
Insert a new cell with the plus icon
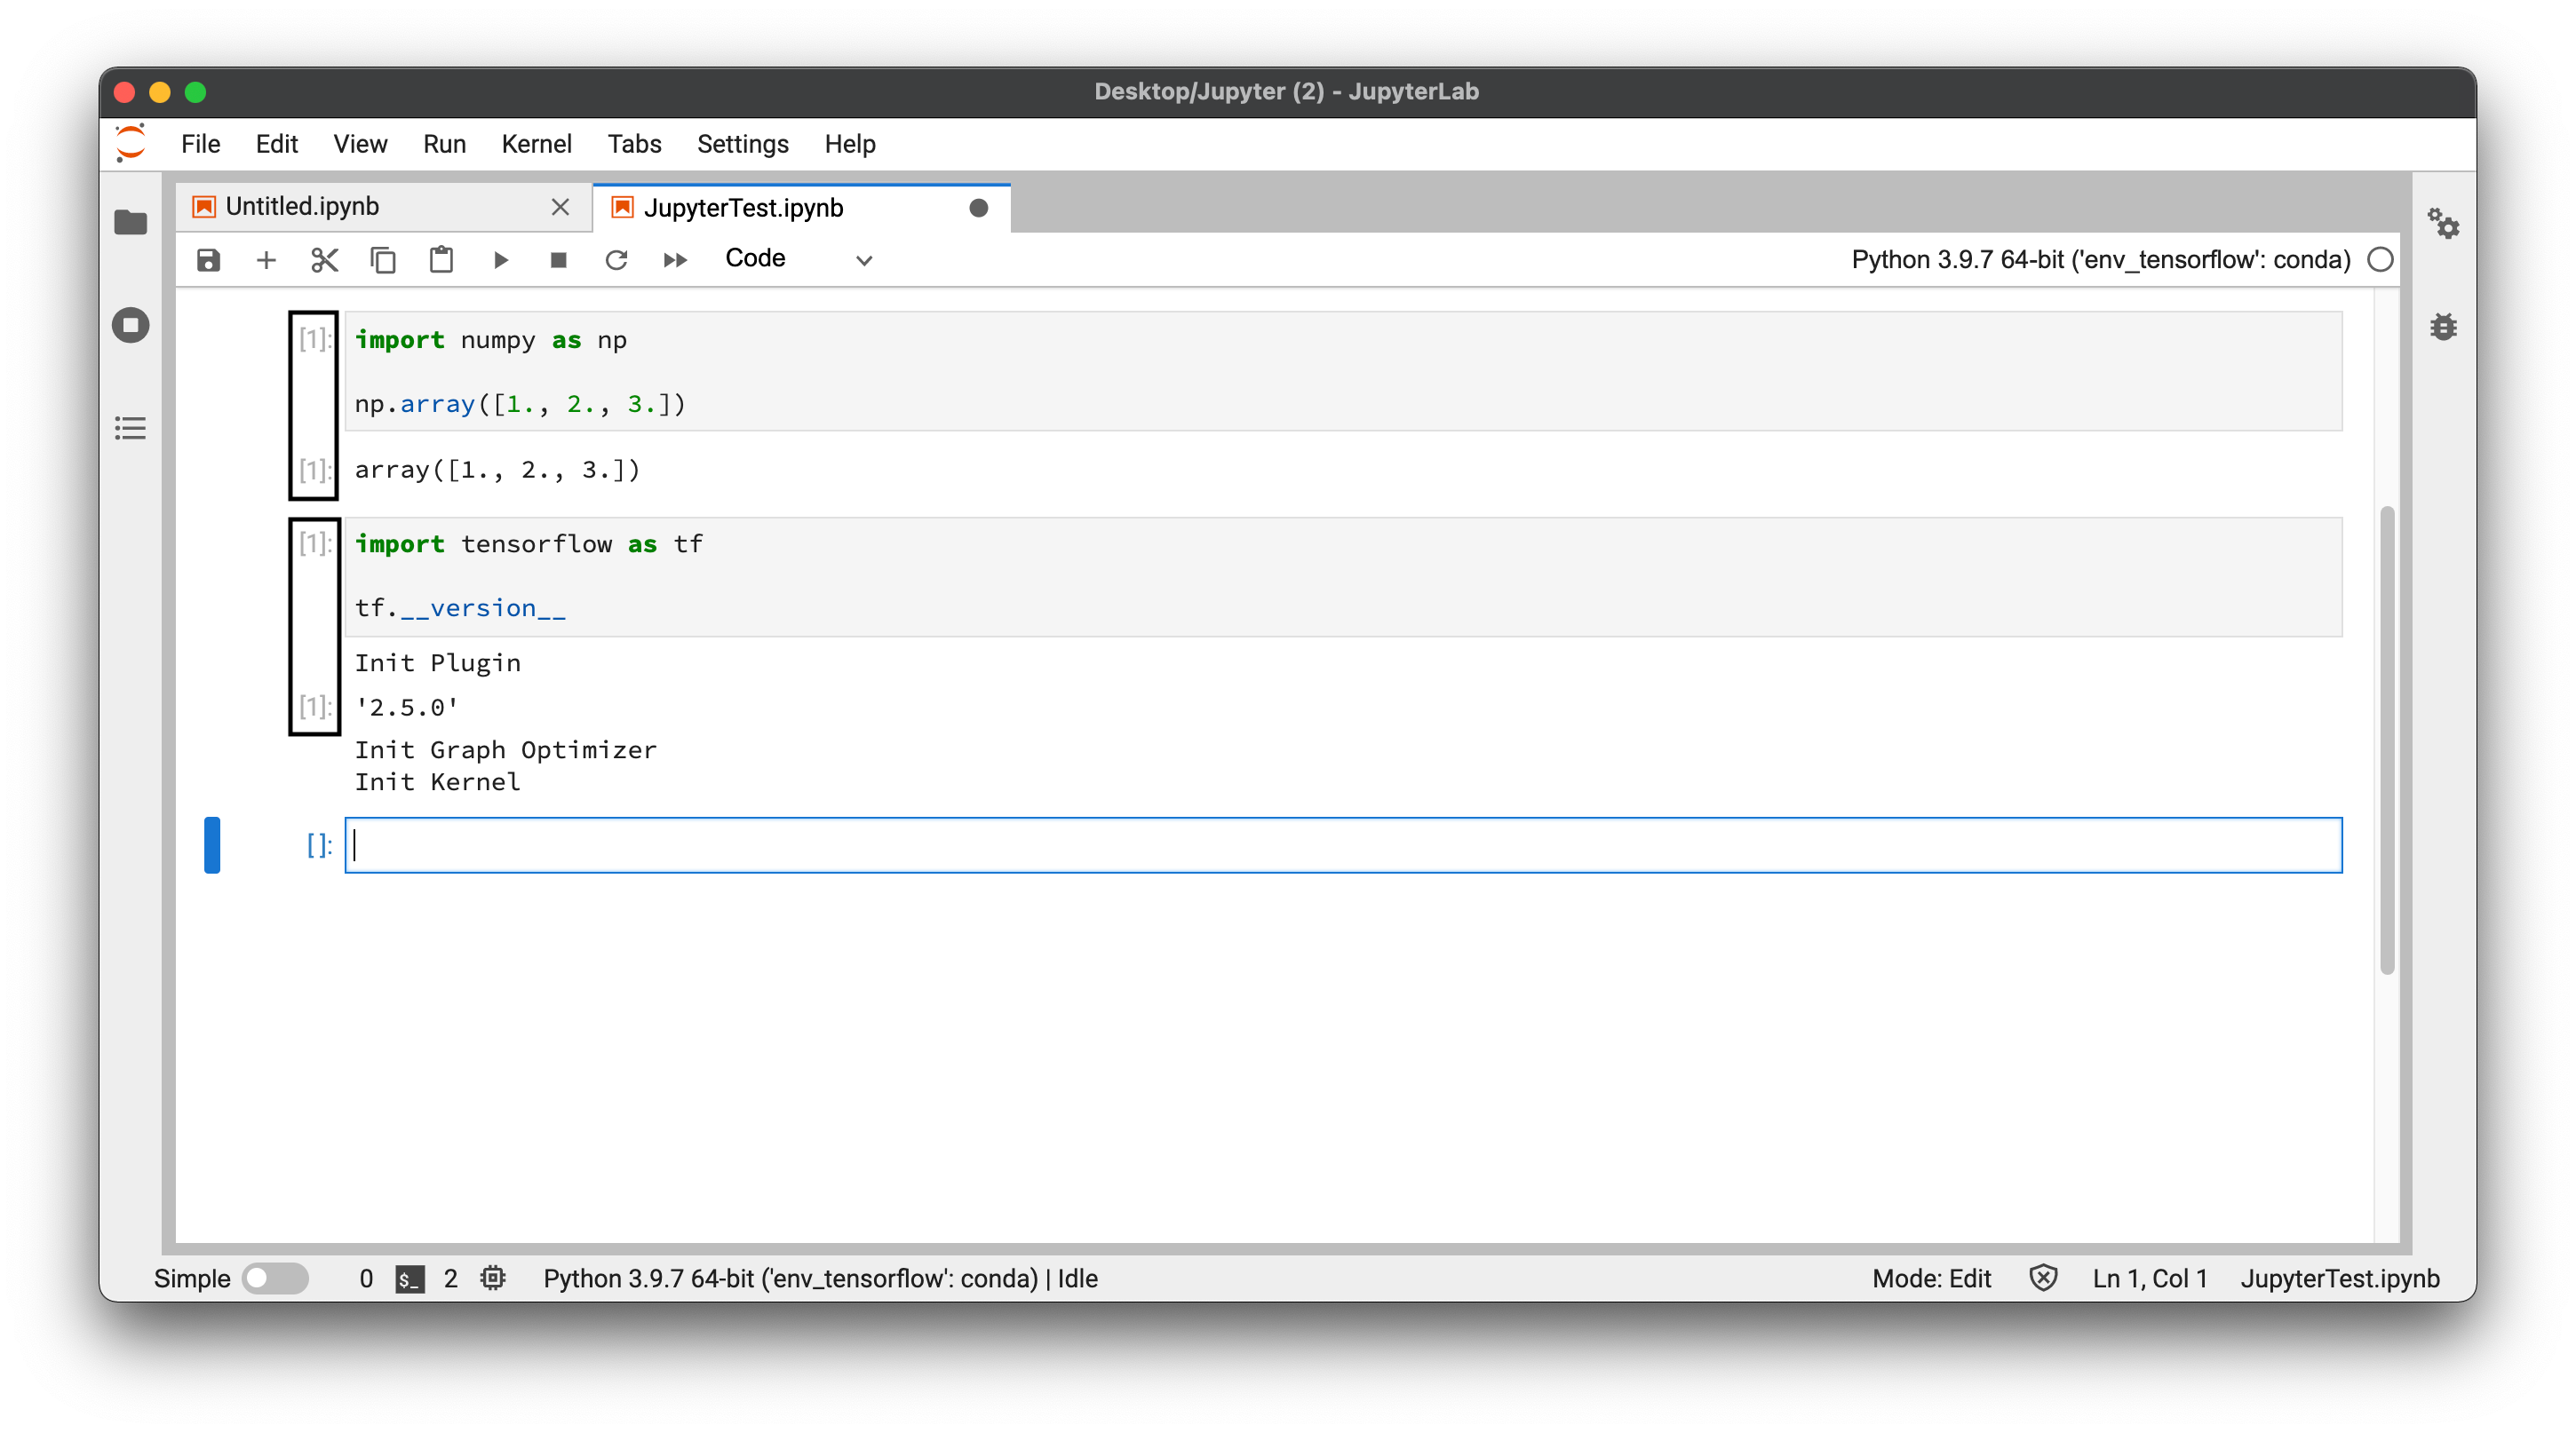click(266, 260)
